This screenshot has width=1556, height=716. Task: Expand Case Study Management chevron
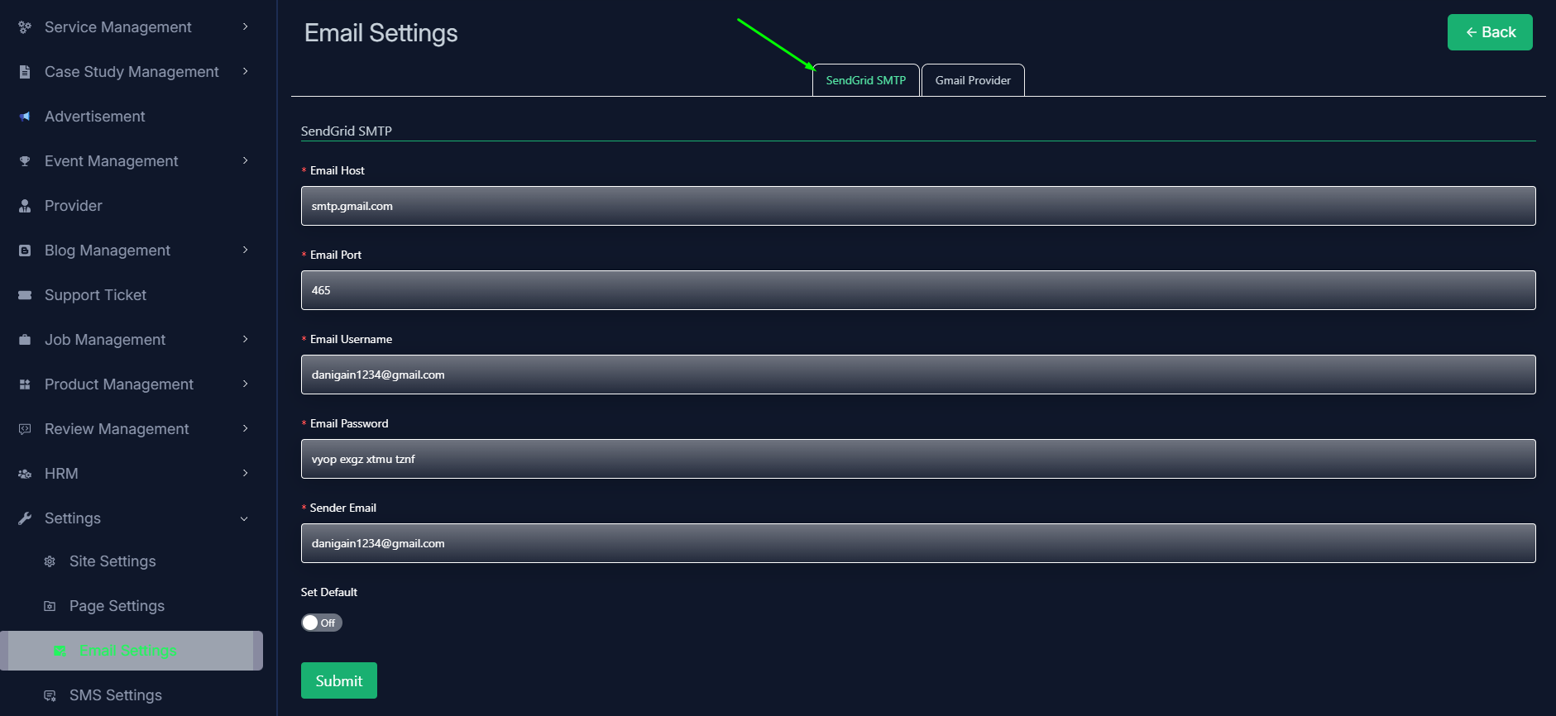click(245, 72)
